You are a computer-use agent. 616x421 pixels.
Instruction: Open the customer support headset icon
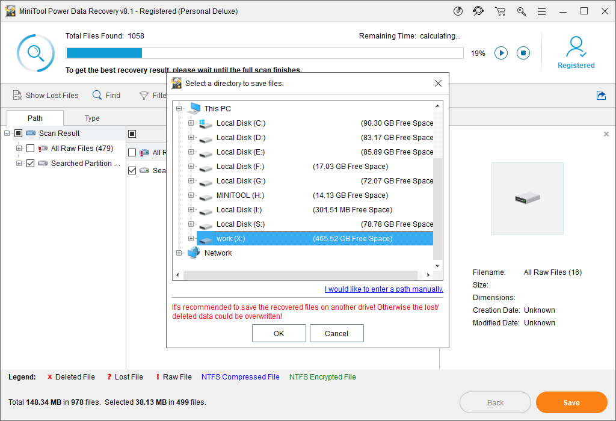[x=478, y=11]
